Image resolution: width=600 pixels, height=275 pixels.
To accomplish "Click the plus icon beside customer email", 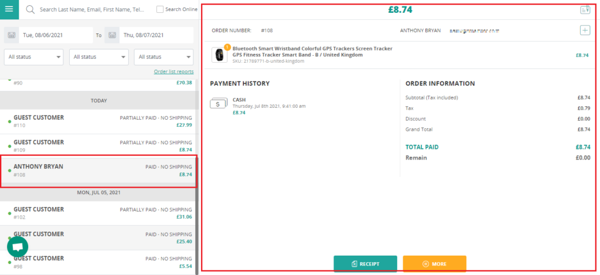I will tap(584, 30).
